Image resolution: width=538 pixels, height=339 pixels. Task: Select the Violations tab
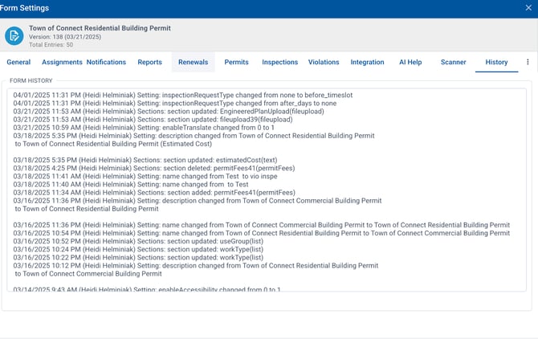(x=324, y=62)
